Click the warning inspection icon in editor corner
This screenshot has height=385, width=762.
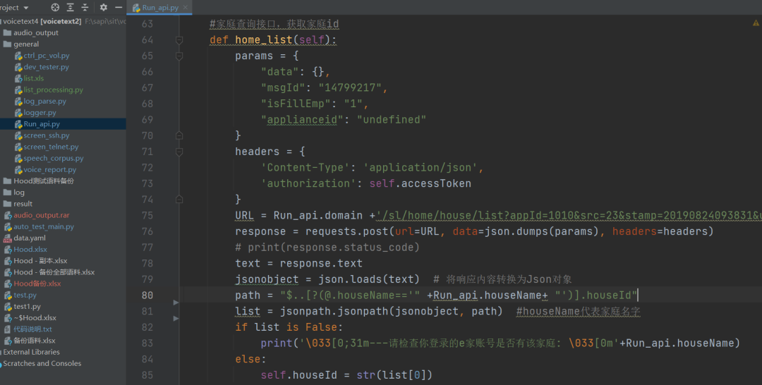[x=756, y=23]
